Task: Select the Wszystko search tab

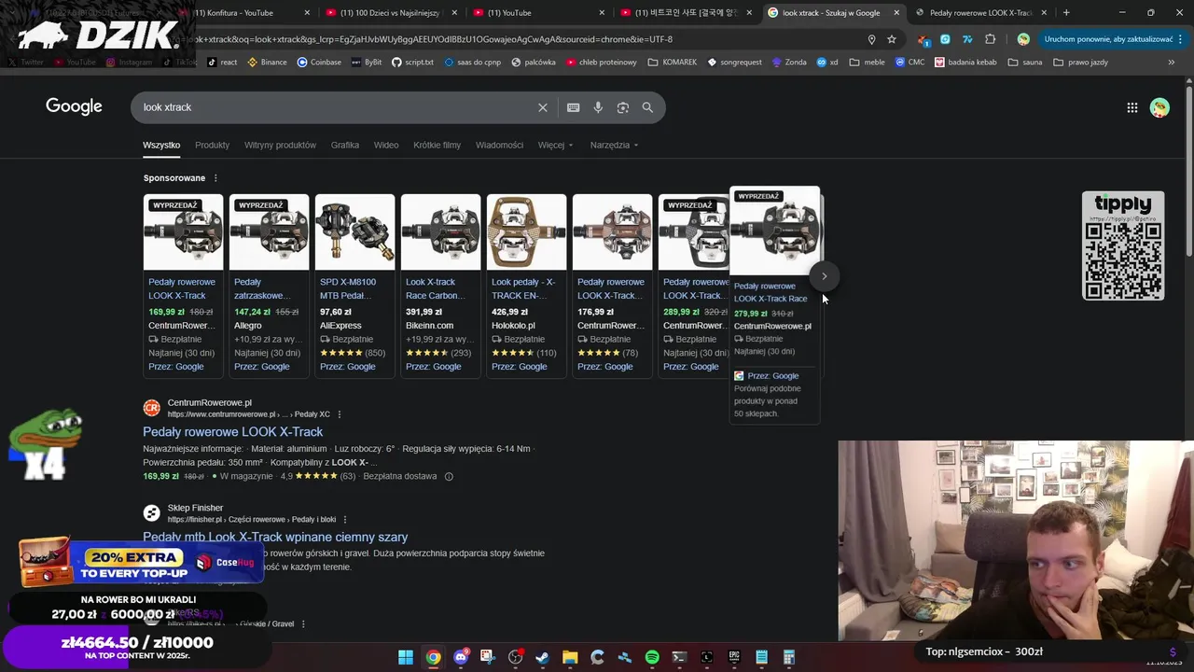Action: (161, 146)
